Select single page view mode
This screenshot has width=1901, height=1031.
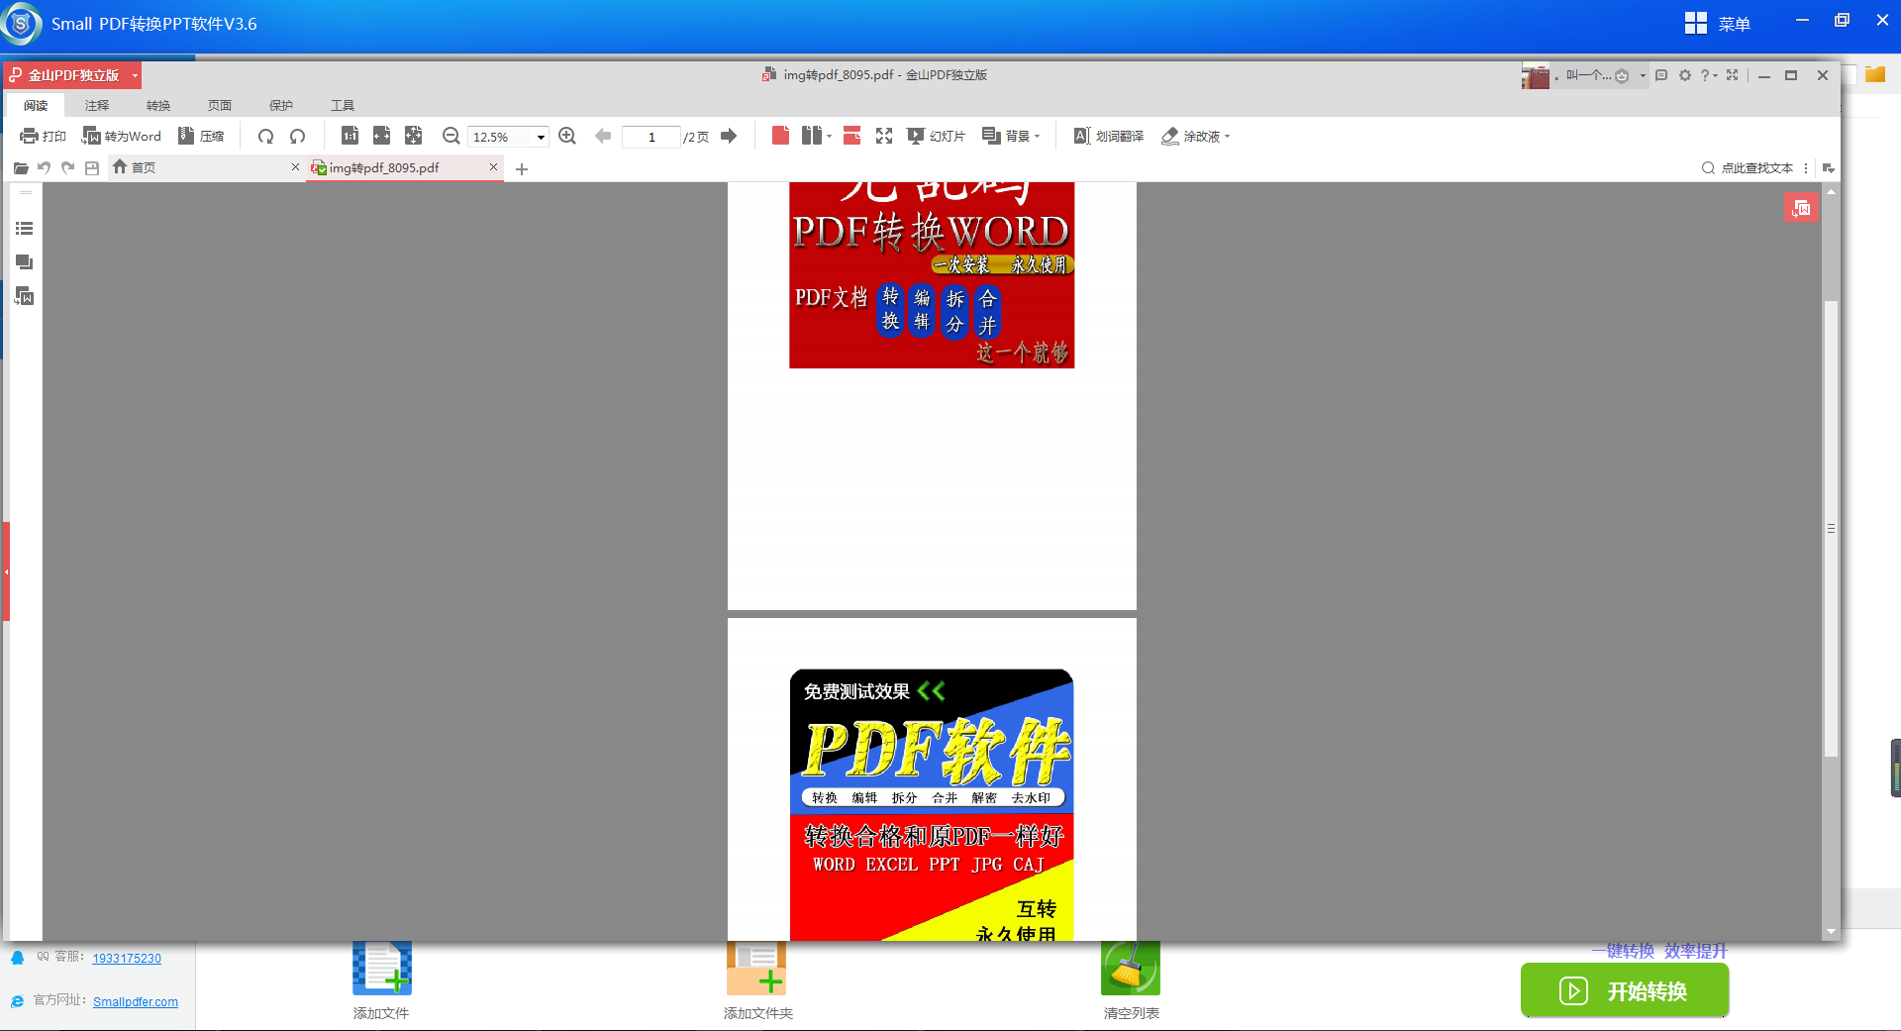[780, 136]
